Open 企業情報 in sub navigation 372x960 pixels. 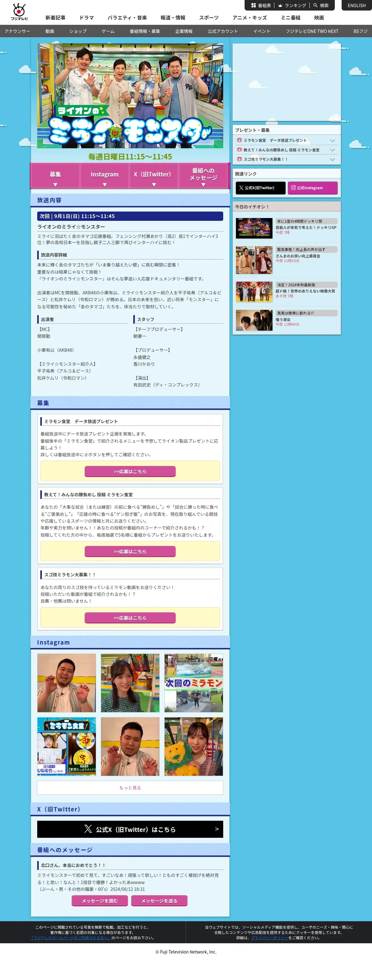(184, 31)
